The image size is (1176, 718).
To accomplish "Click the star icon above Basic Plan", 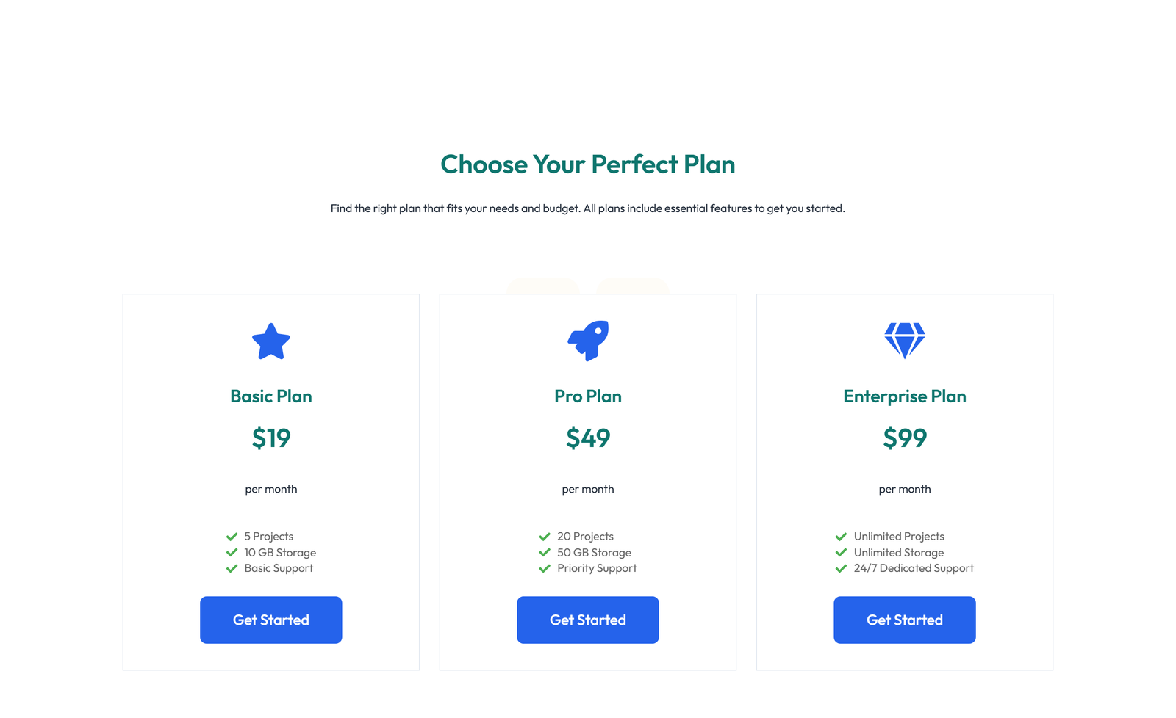I will pos(271,341).
